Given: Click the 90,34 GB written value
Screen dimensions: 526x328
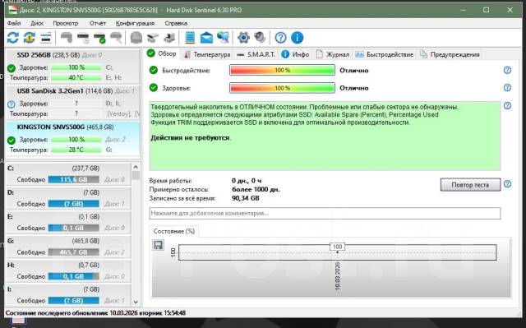Looking at the screenshot, I should point(246,198).
